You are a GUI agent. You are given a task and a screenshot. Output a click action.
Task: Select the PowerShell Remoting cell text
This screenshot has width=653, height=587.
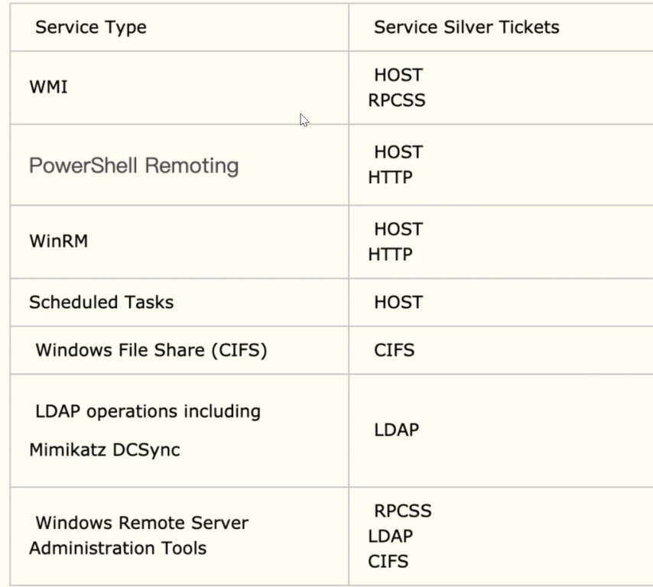(x=134, y=165)
